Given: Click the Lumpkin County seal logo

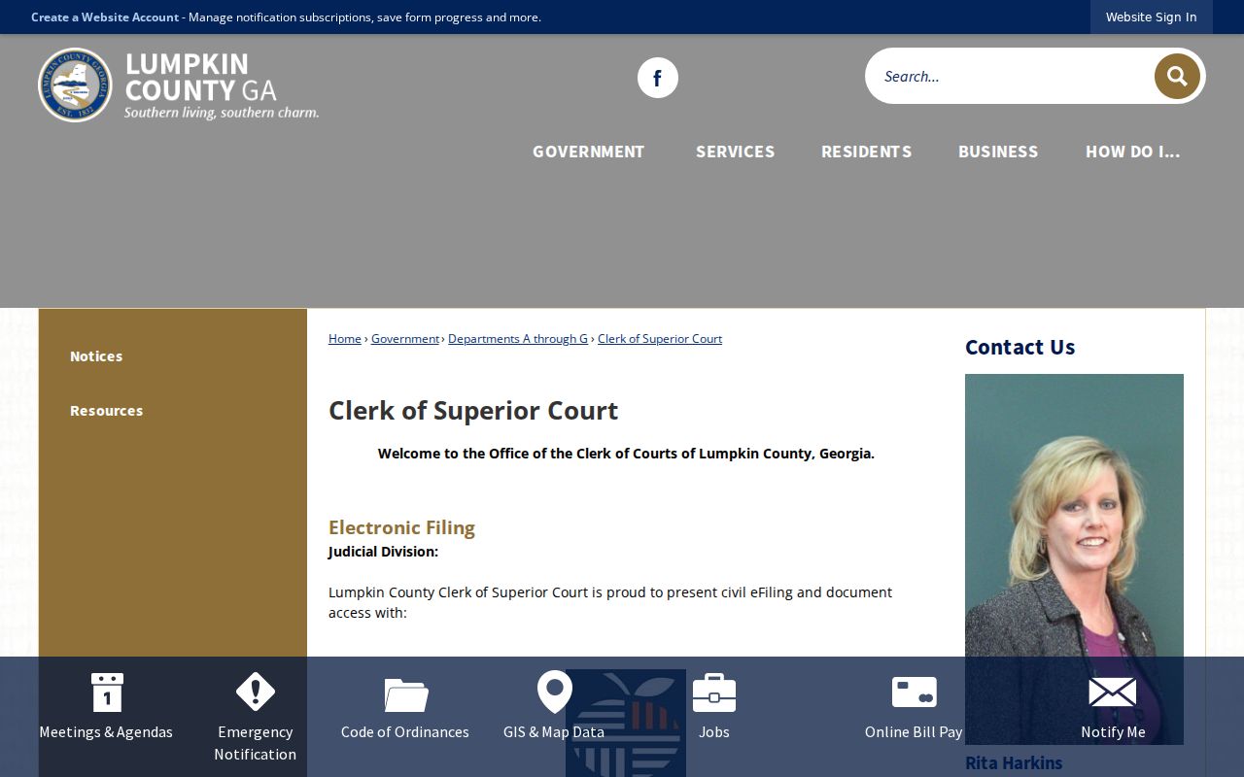Looking at the screenshot, I should (x=75, y=85).
